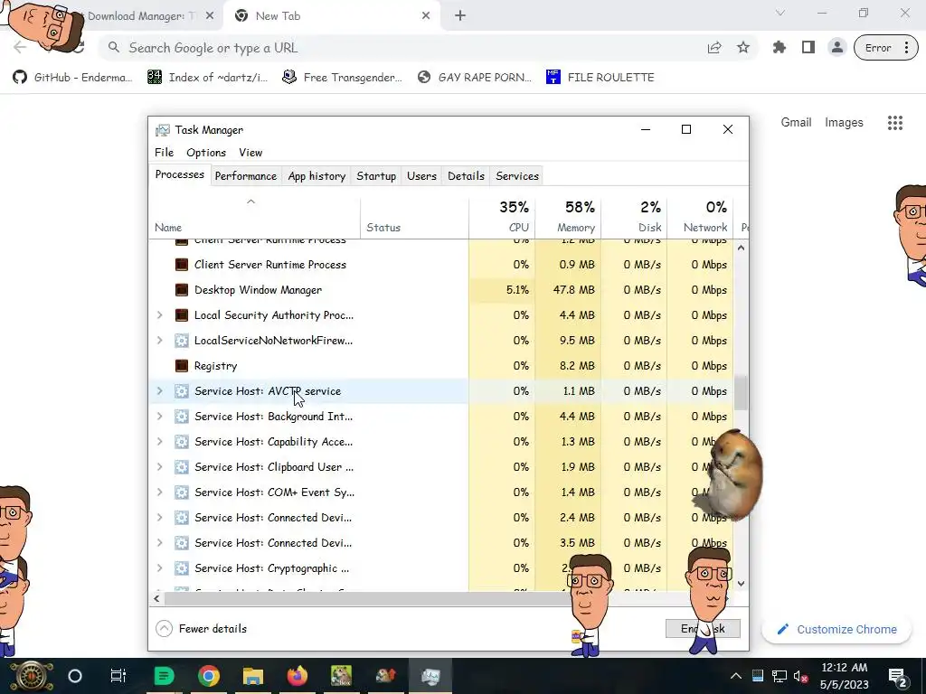The width and height of the screenshot is (926, 694).
Task: Switch to the Services tab
Action: click(x=517, y=176)
